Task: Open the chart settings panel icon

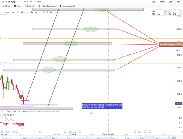Action: [18, 12]
